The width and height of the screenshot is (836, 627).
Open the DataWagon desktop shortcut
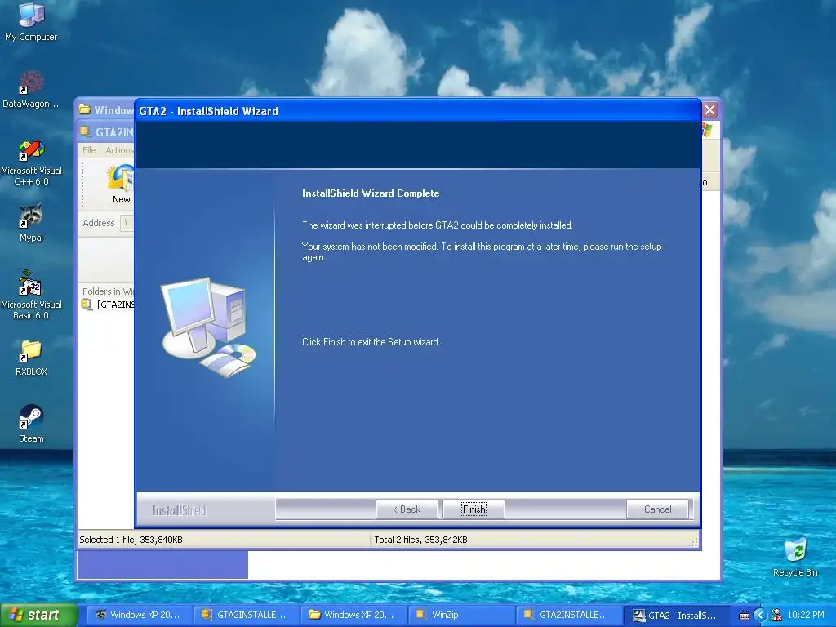31,90
